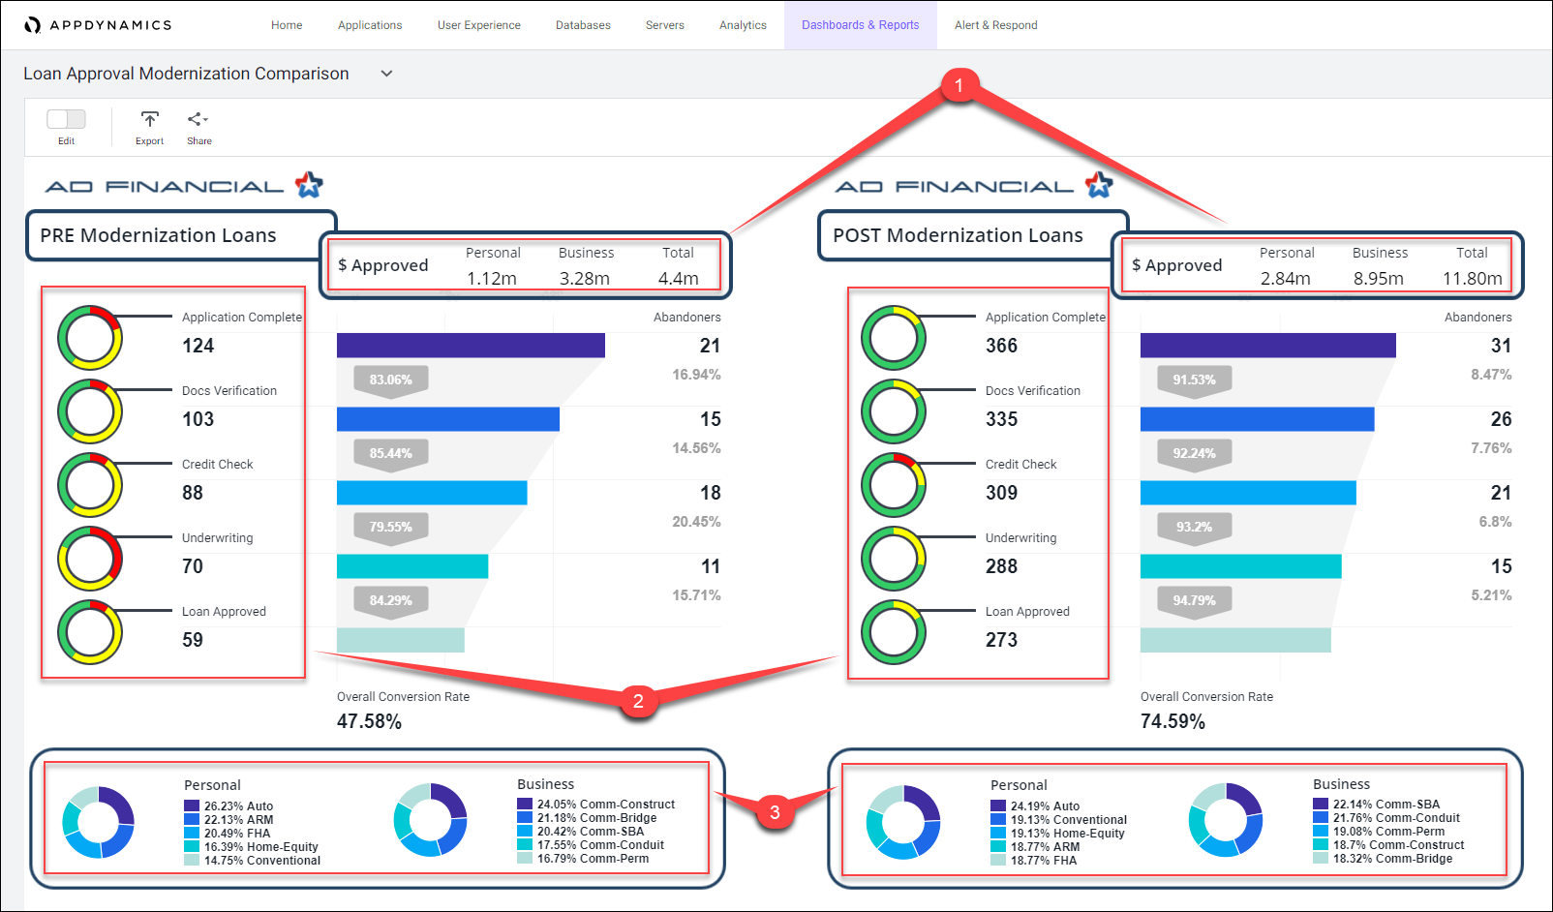
Task: Click the PRE Underwriting health ring
Action: (90, 559)
